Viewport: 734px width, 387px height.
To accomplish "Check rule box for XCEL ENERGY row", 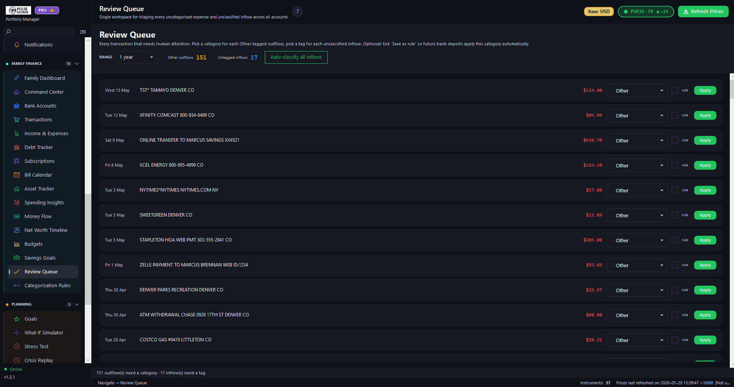I will pyautogui.click(x=675, y=165).
